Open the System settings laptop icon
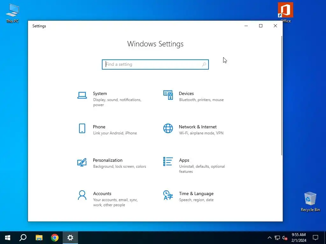 [x=82, y=95]
